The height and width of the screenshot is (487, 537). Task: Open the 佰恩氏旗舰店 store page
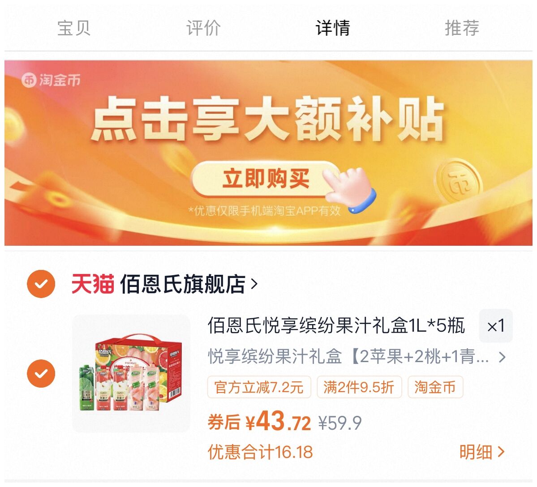coord(183,284)
